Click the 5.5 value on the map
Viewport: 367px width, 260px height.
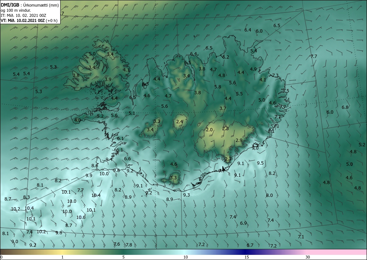pyautogui.click(x=239, y=94)
